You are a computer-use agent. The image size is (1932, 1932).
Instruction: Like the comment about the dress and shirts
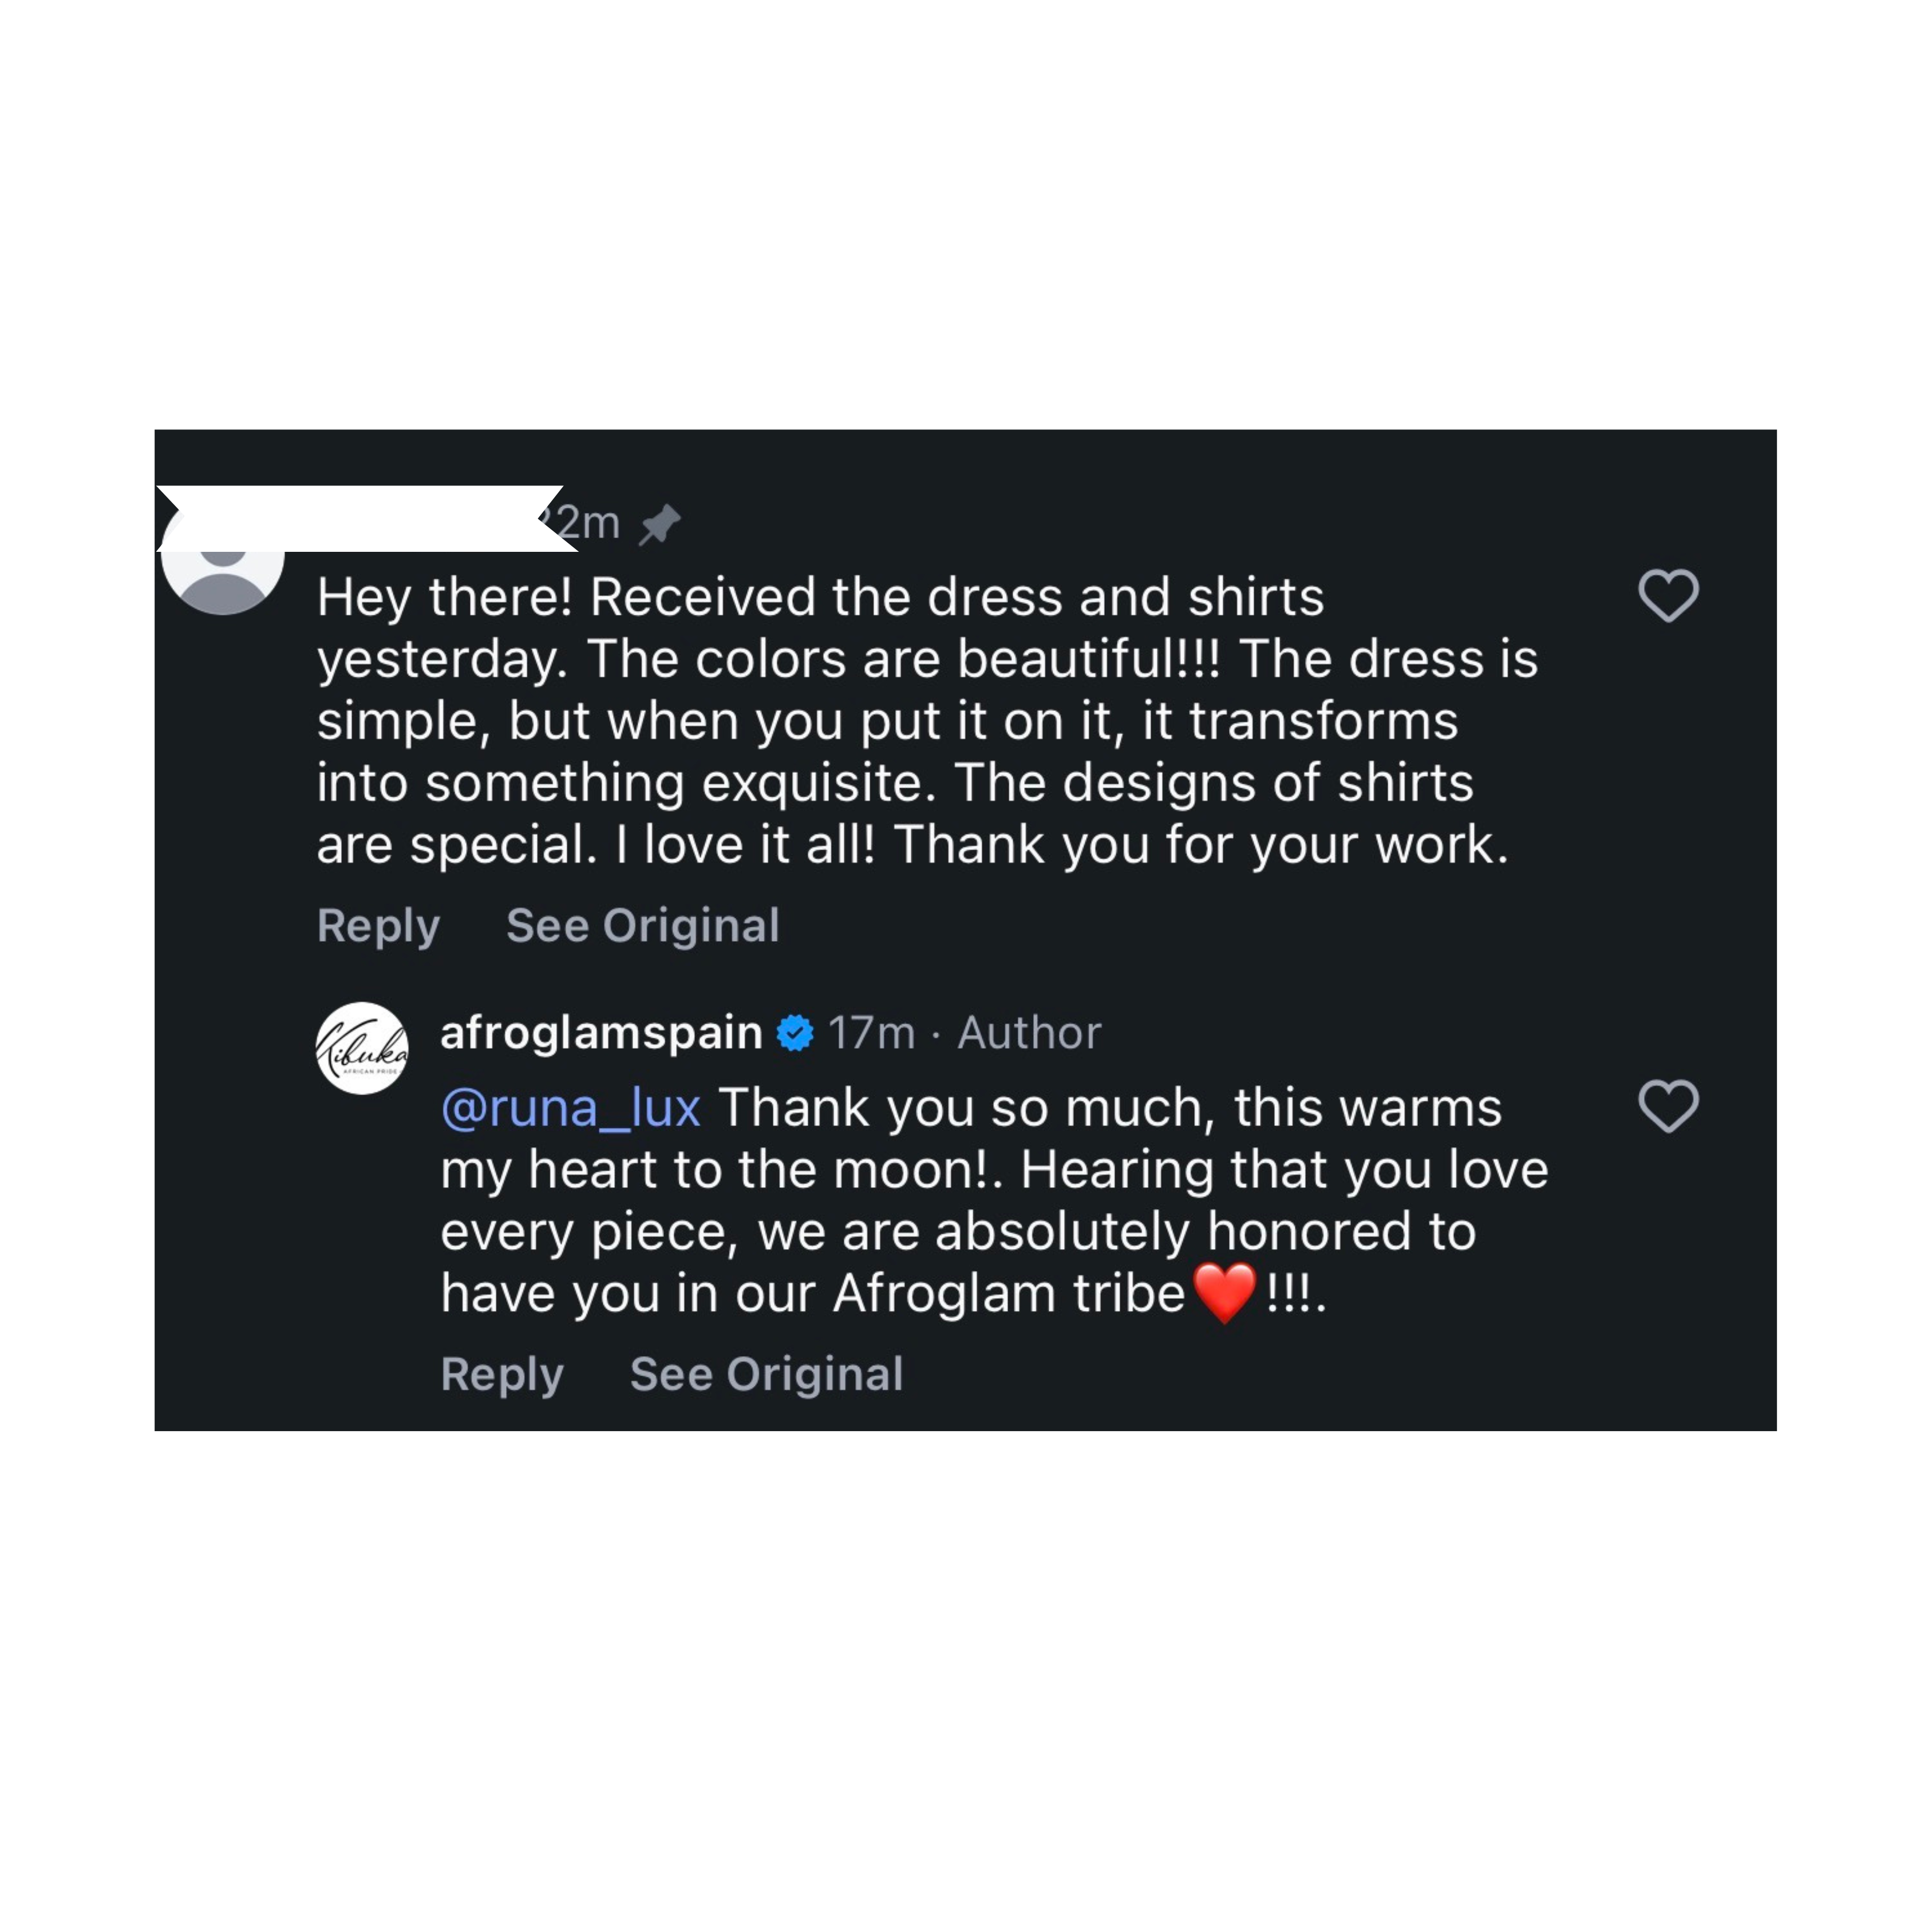(x=1668, y=596)
